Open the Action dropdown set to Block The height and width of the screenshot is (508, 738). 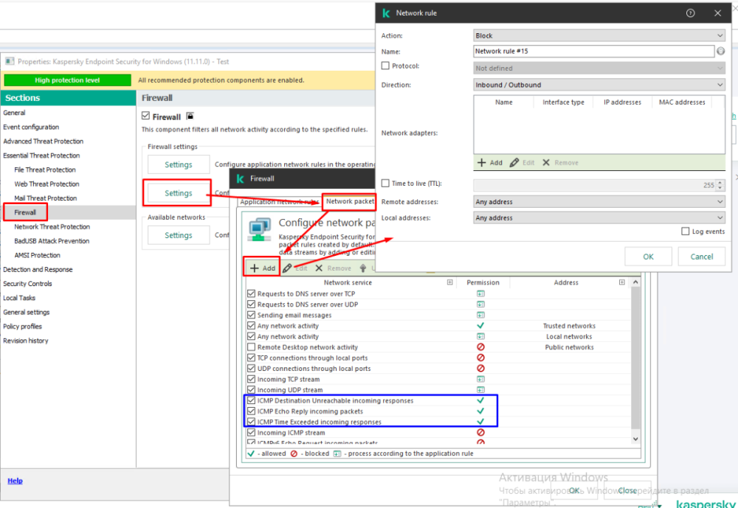599,35
